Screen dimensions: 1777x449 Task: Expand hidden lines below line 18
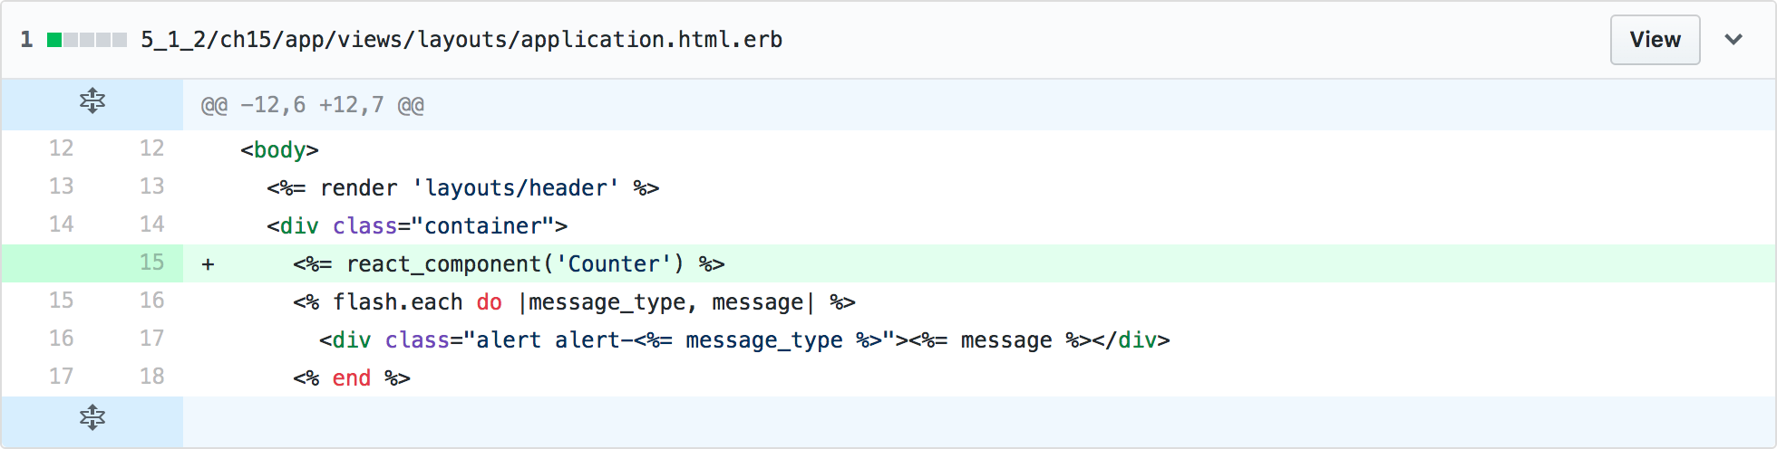click(x=92, y=418)
